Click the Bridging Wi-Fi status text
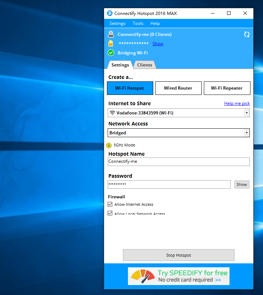Screen dimensions: 263x295 point(133,53)
